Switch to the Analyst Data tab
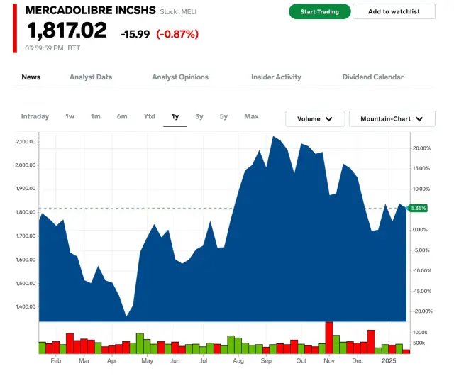This screenshot has height=376, width=454. click(91, 77)
